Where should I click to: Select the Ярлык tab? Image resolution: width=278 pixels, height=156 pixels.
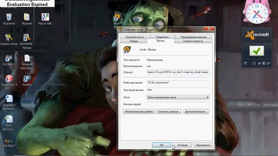[161, 41]
